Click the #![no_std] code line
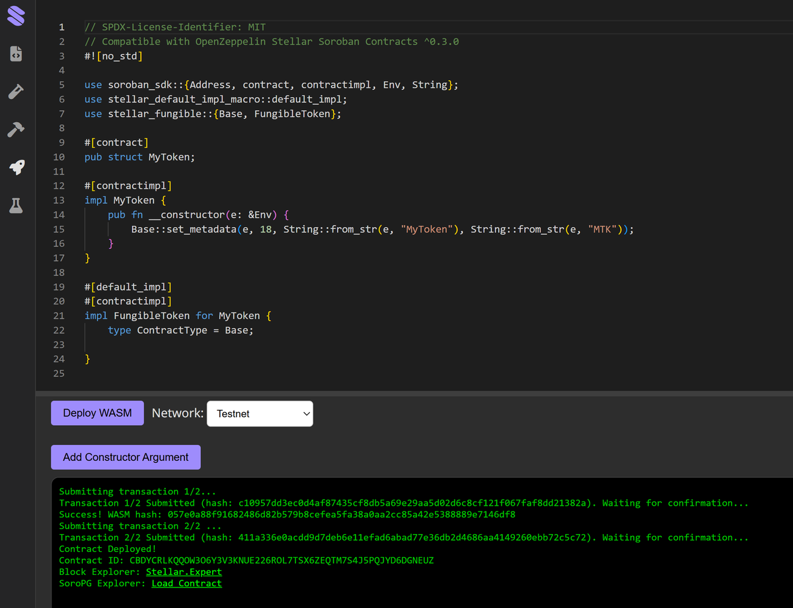The width and height of the screenshot is (793, 608). tap(114, 56)
